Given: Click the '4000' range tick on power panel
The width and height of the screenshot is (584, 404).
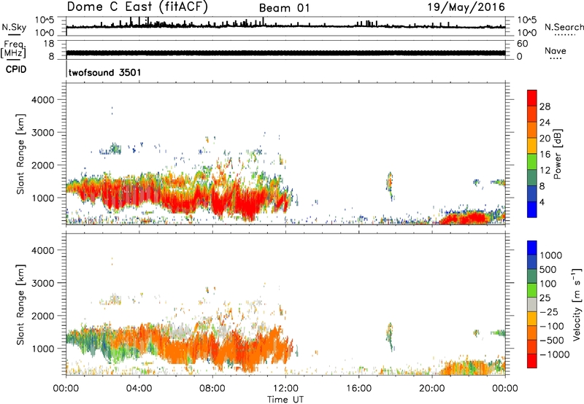Looking at the screenshot, I should (x=43, y=100).
